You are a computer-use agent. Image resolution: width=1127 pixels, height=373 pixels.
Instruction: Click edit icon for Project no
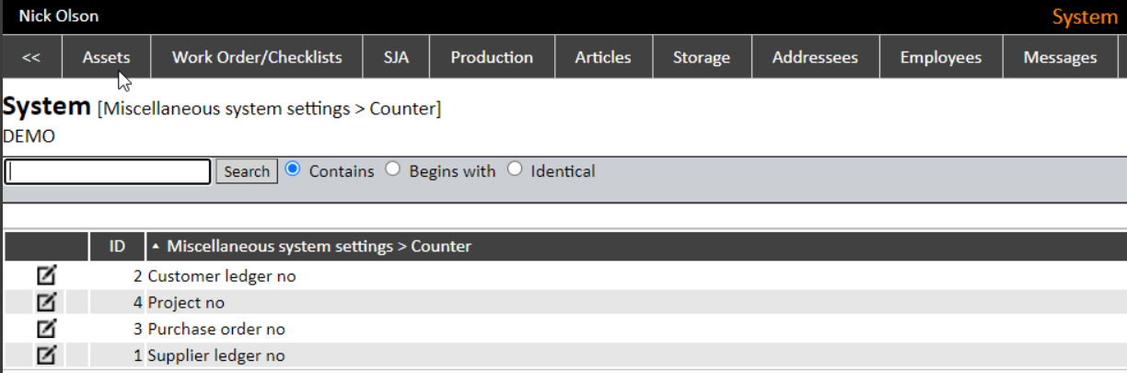[46, 302]
